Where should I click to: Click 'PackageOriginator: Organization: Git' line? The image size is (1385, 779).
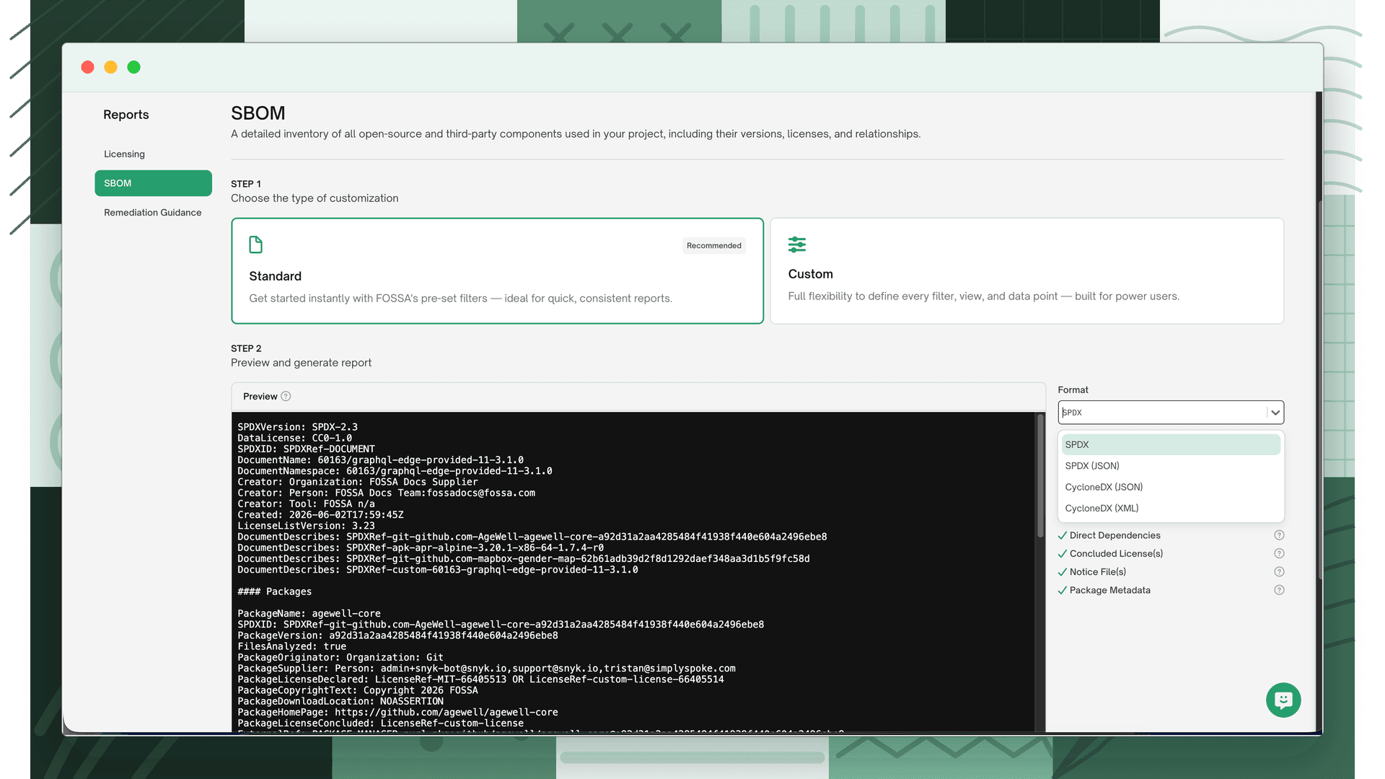pyautogui.click(x=340, y=657)
